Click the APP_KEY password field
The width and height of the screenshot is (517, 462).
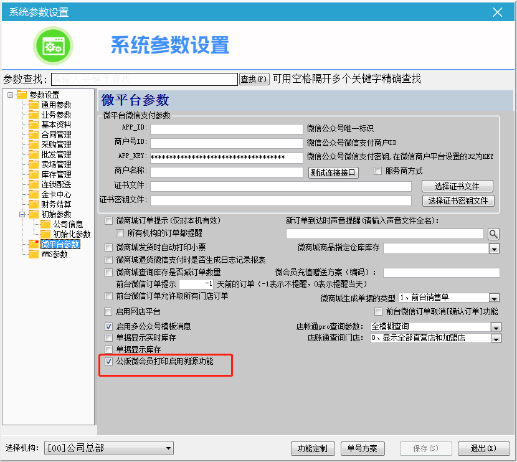tap(227, 158)
